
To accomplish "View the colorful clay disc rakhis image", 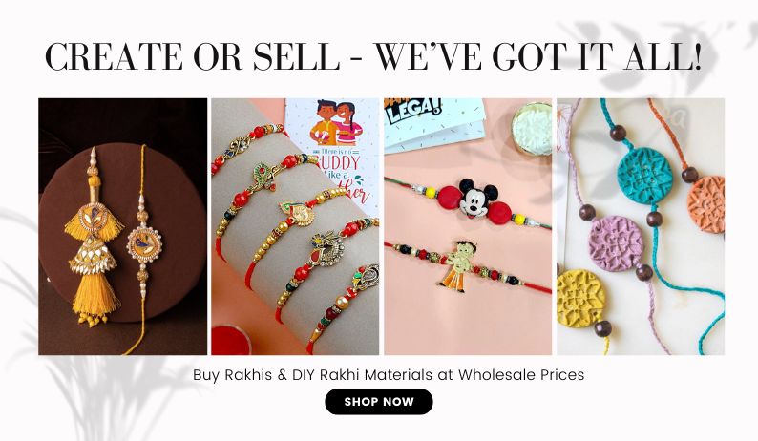I will (641, 226).
